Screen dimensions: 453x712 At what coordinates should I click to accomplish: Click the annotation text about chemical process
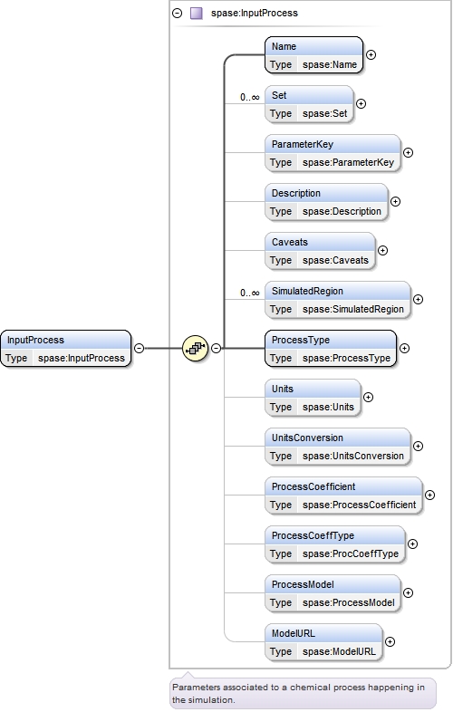(298, 693)
